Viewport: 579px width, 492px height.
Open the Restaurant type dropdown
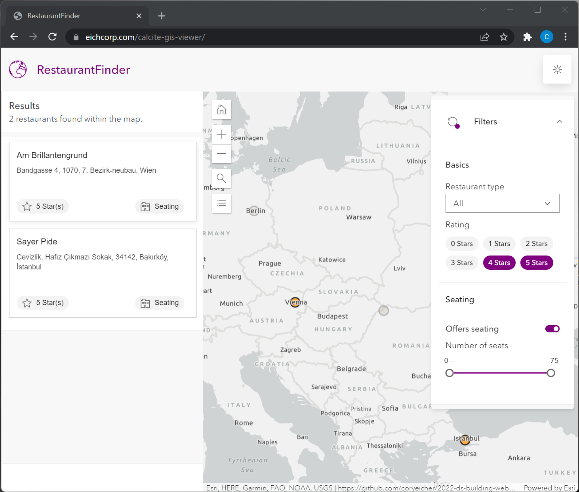[502, 203]
